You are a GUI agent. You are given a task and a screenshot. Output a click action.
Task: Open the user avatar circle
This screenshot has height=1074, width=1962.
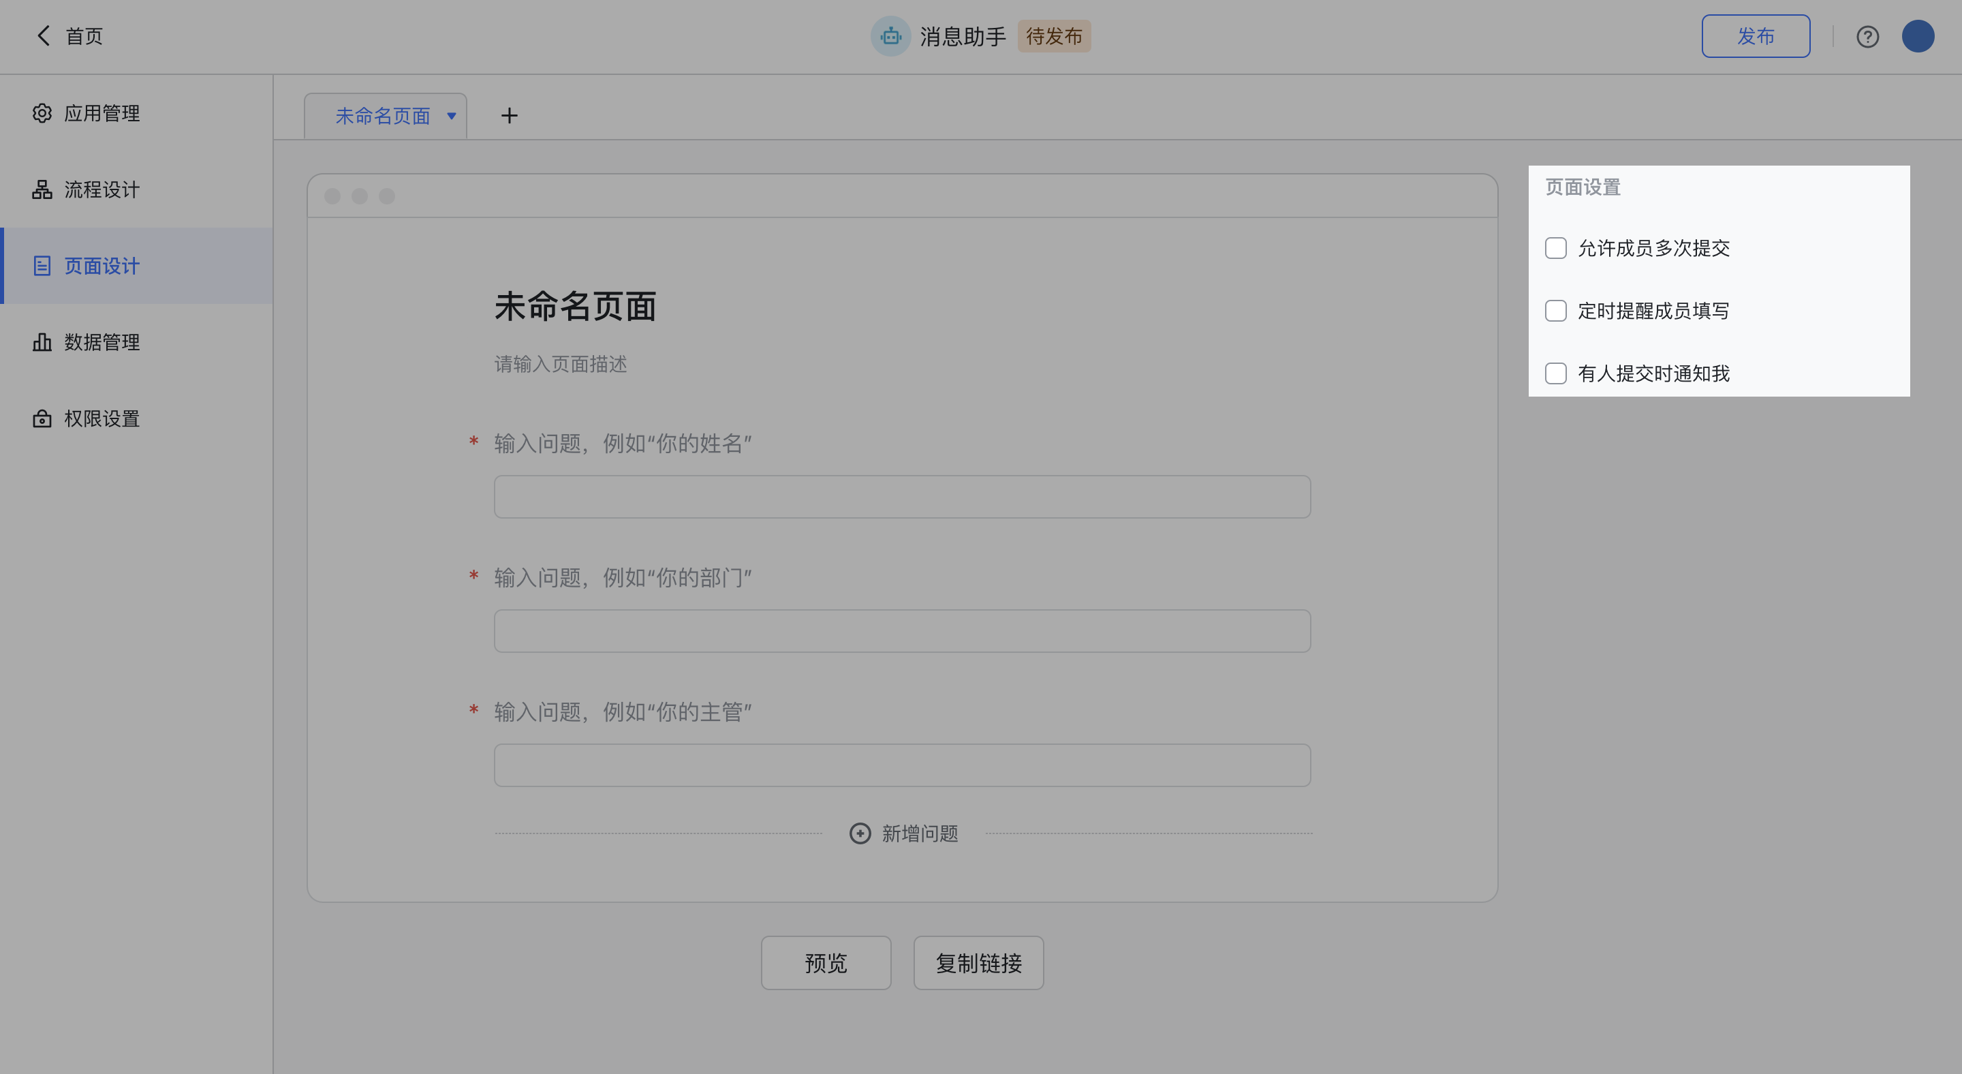[1917, 36]
